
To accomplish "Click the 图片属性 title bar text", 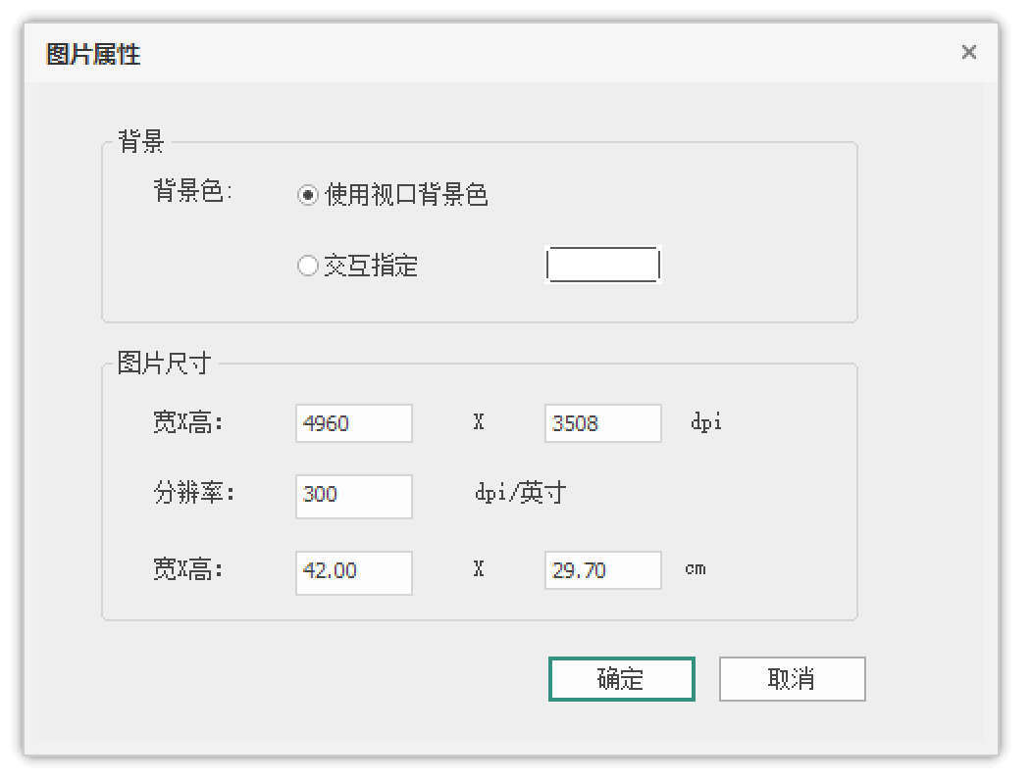I will pos(93,54).
